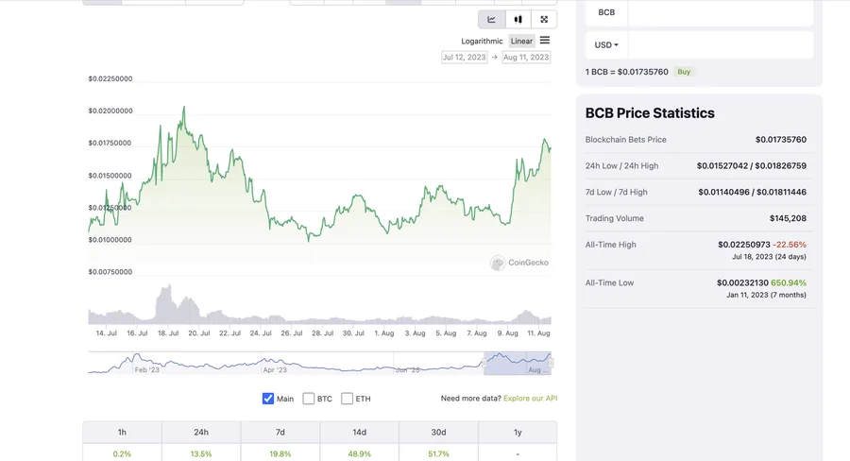
Task: Click right handle of navigator range
Action: coord(551,363)
